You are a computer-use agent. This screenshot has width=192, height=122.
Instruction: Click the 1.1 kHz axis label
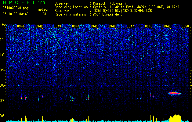[x=3, y=40]
